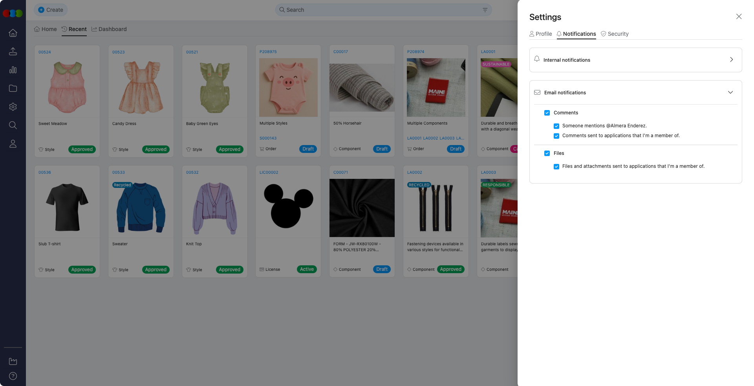Go to the Dashboard tab
The width and height of the screenshot is (754, 386).
[x=109, y=29]
